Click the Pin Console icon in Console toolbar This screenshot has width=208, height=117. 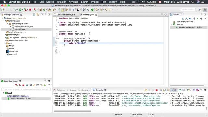pyautogui.click(x=180, y=90)
